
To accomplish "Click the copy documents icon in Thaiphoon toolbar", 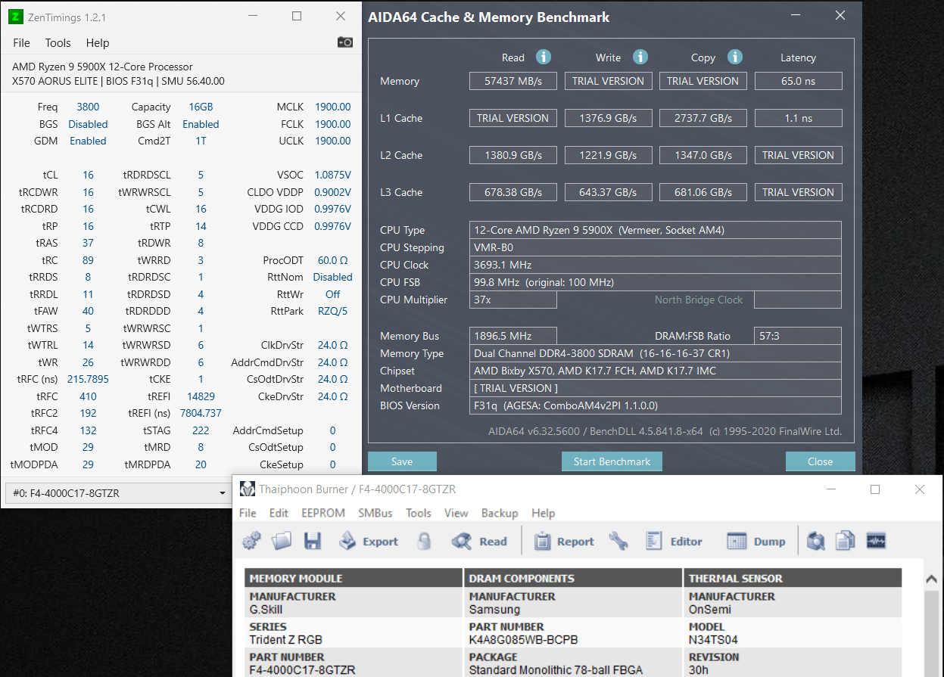I will tap(845, 541).
